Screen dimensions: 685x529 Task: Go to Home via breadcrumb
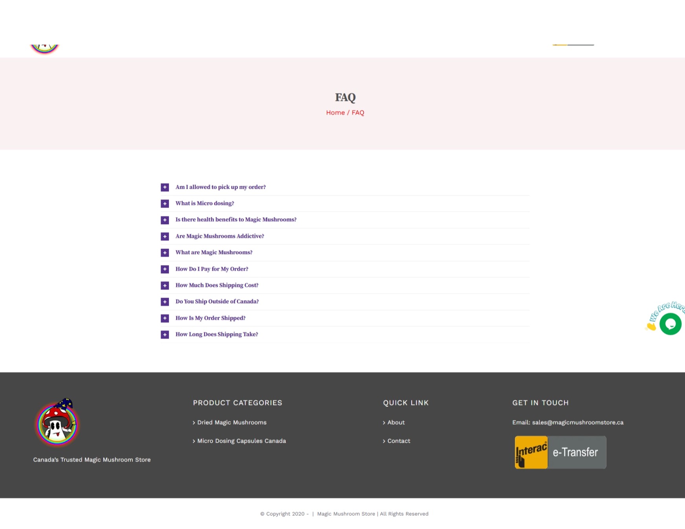pyautogui.click(x=335, y=113)
